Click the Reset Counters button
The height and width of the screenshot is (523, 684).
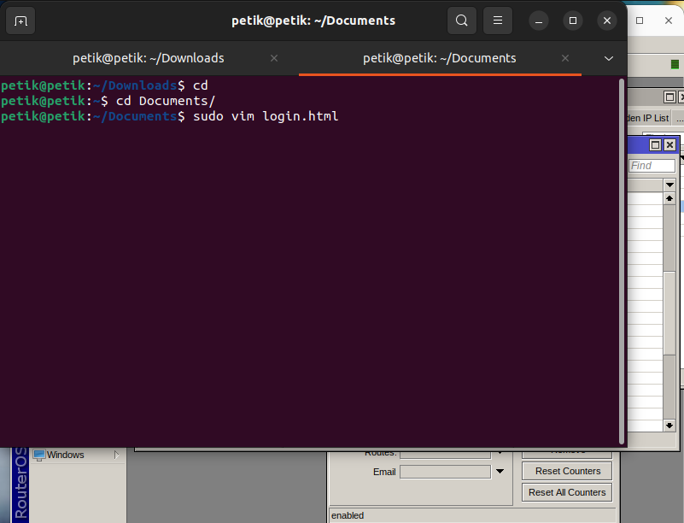click(x=567, y=471)
